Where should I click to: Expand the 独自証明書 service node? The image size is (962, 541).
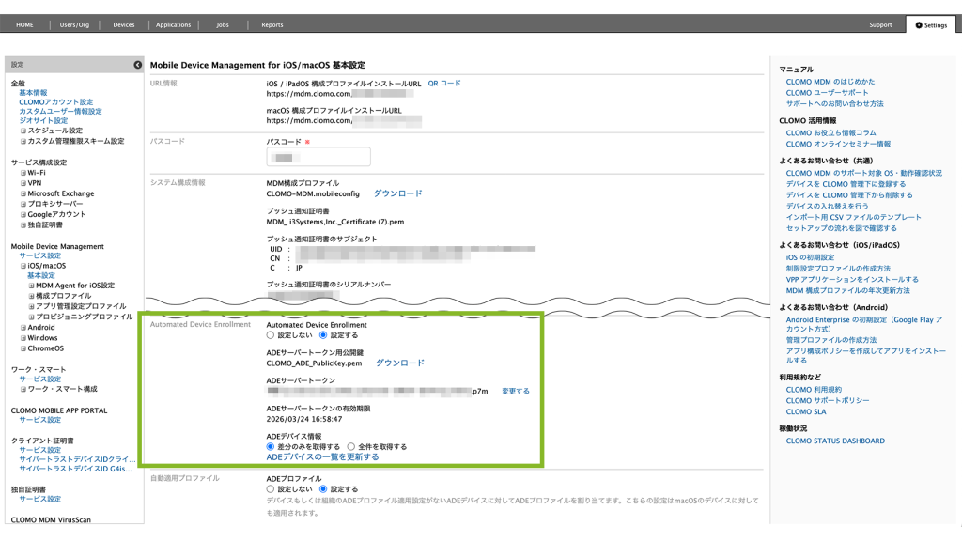click(x=23, y=225)
